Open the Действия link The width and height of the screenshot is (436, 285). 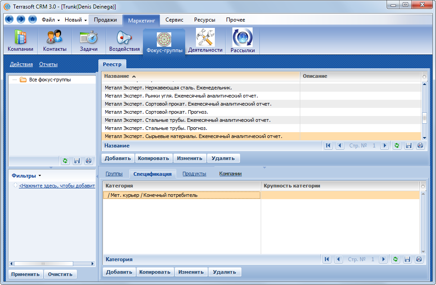[x=22, y=64]
